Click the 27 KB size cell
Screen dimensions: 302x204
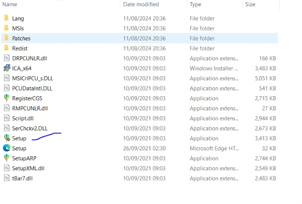tap(269, 109)
